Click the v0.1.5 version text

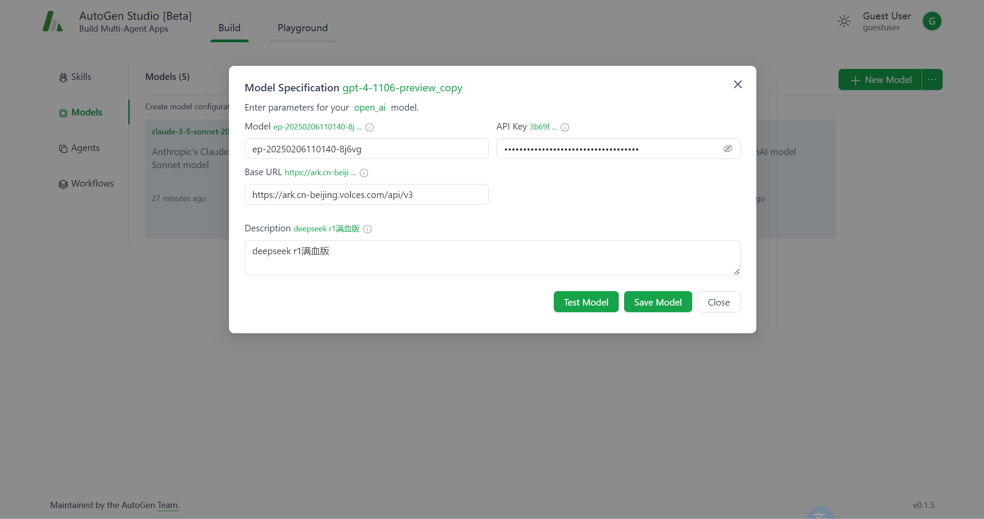point(923,505)
